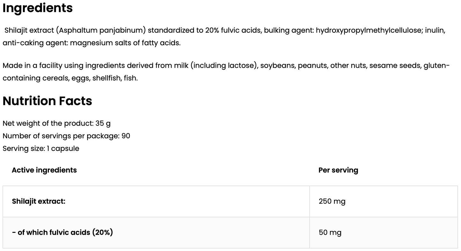Click the Number of servings per package line
The height and width of the screenshot is (251, 461).
pos(66,136)
